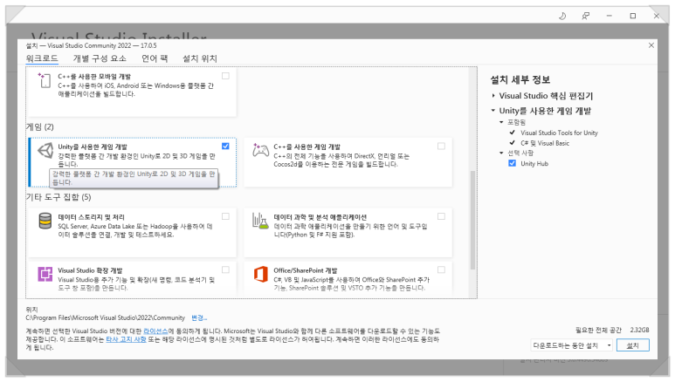Switch to the 설치 위치 tab
This screenshot has width=675, height=382.
pos(200,58)
